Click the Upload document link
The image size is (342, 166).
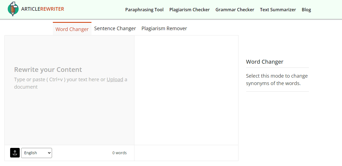tap(115, 80)
